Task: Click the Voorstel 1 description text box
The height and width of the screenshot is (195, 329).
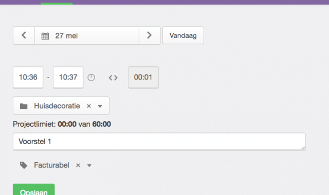Action: coord(159,142)
